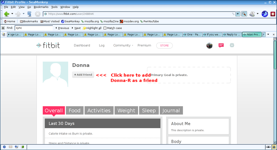
Task: Open the File menu
Action: [6, 7]
